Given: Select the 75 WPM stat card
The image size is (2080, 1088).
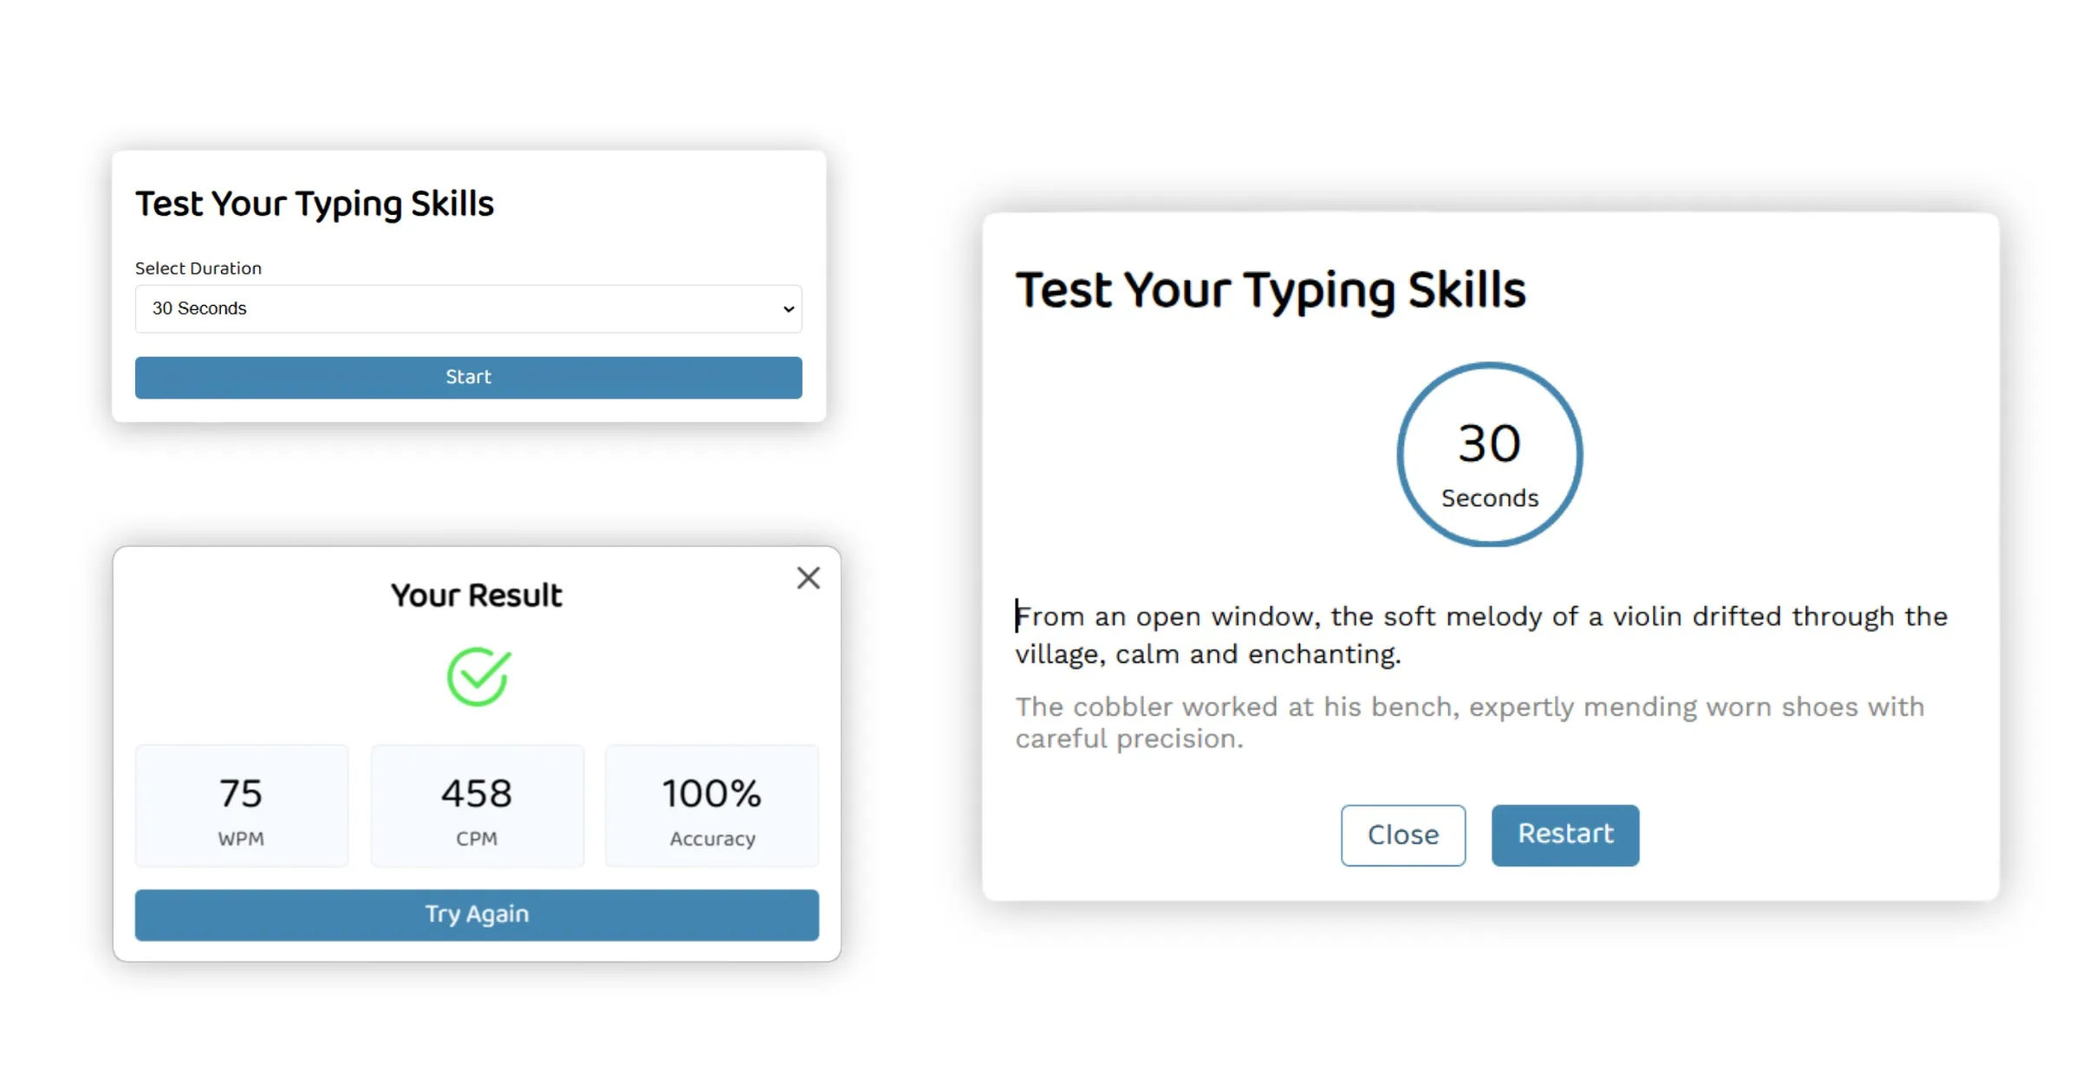Looking at the screenshot, I should point(241,806).
